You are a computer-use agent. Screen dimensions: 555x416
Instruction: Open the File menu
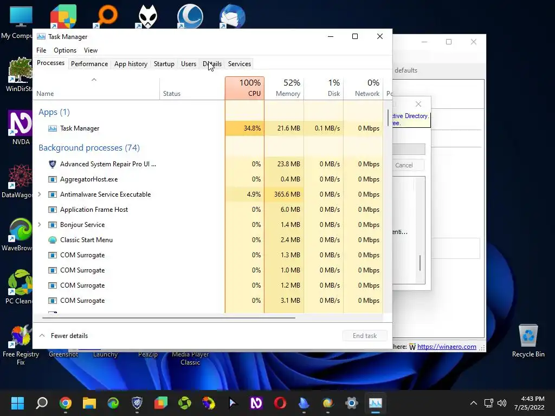click(x=41, y=50)
